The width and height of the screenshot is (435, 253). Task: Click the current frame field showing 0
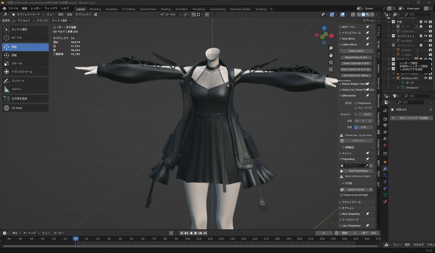pos(324,233)
